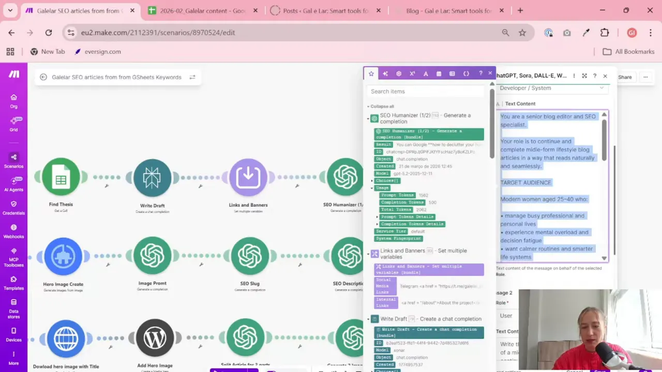Click the Total Tokens pill
Screen dimensions: 662x372
click(x=396, y=210)
